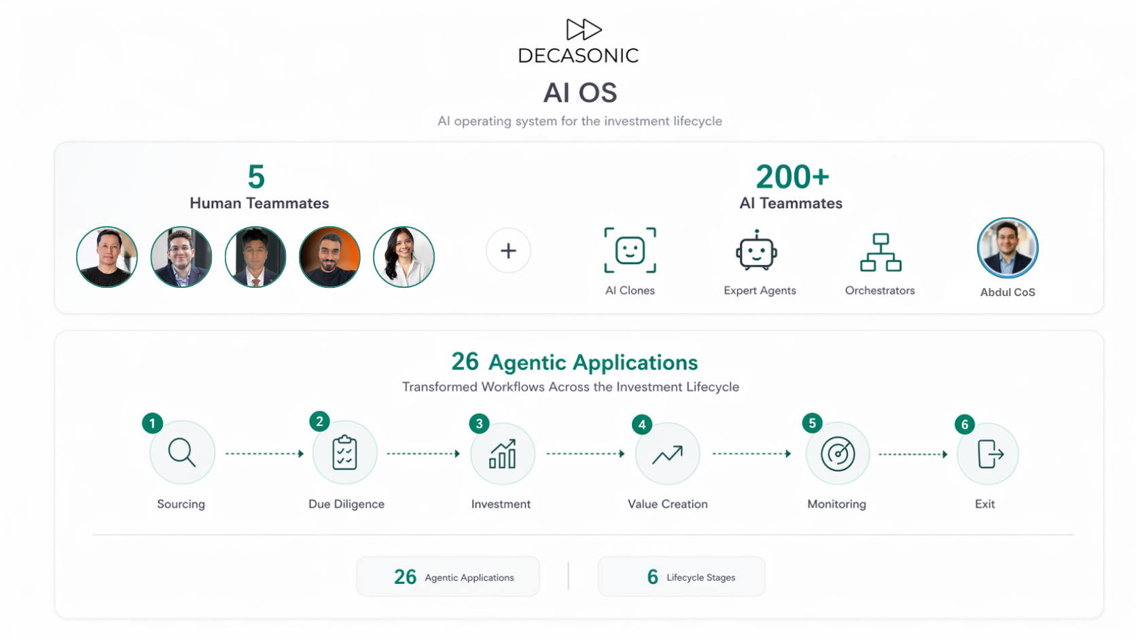Select the woman teammate photo in white blazer
Screen dimensions: 1136x639
tap(404, 257)
